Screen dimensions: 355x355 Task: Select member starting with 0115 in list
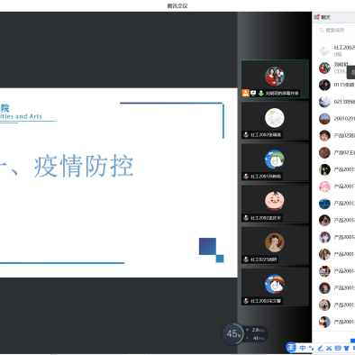tap(337, 85)
